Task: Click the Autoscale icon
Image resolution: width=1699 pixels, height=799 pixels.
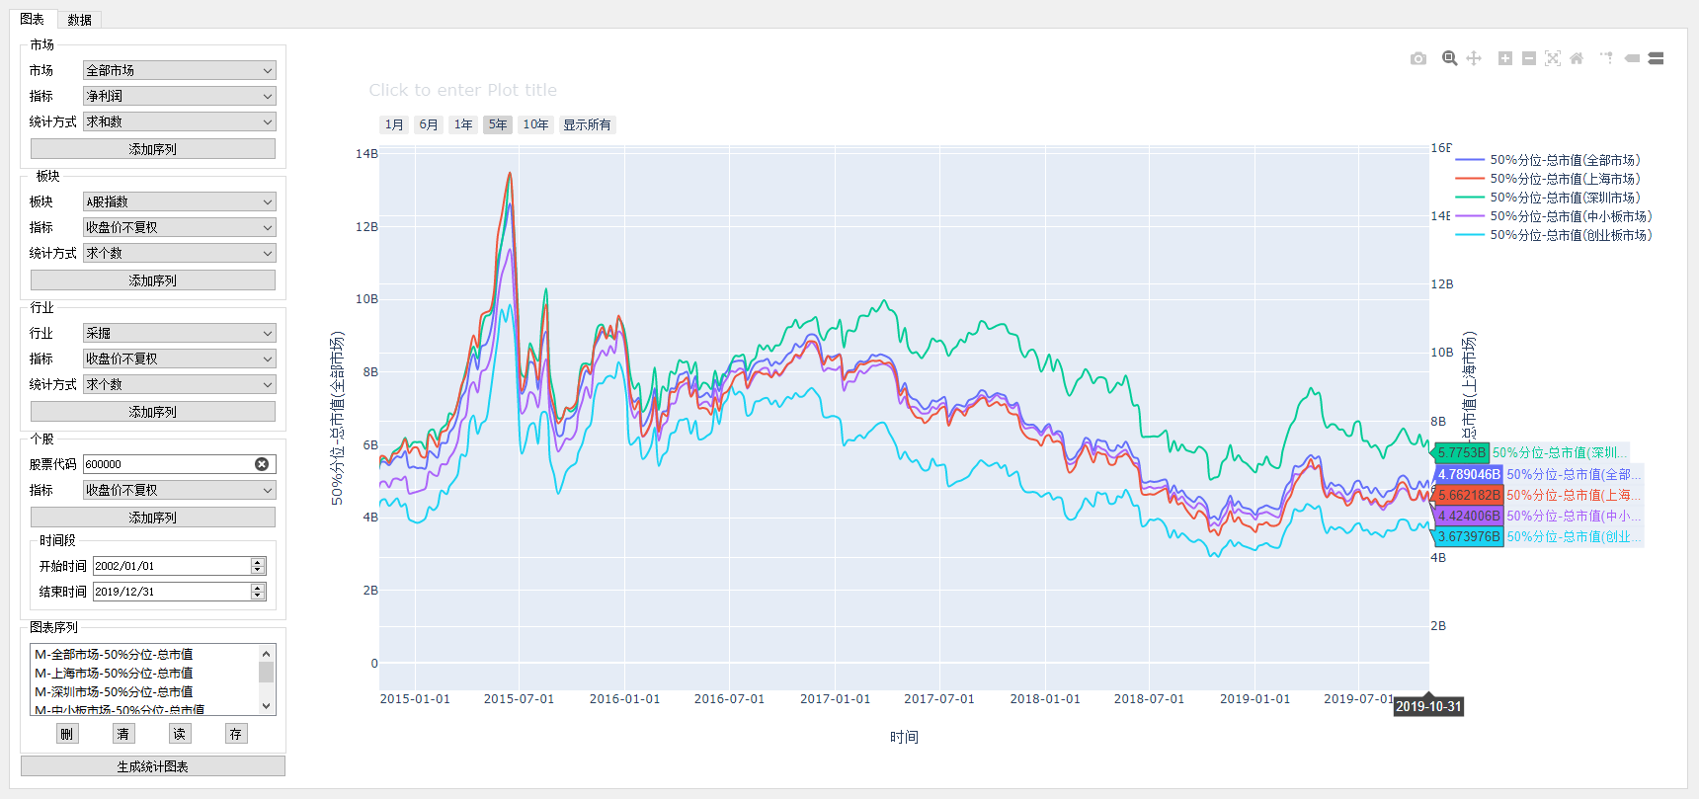Action: [1553, 59]
